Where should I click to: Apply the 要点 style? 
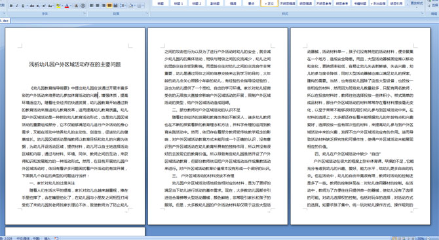252,3
